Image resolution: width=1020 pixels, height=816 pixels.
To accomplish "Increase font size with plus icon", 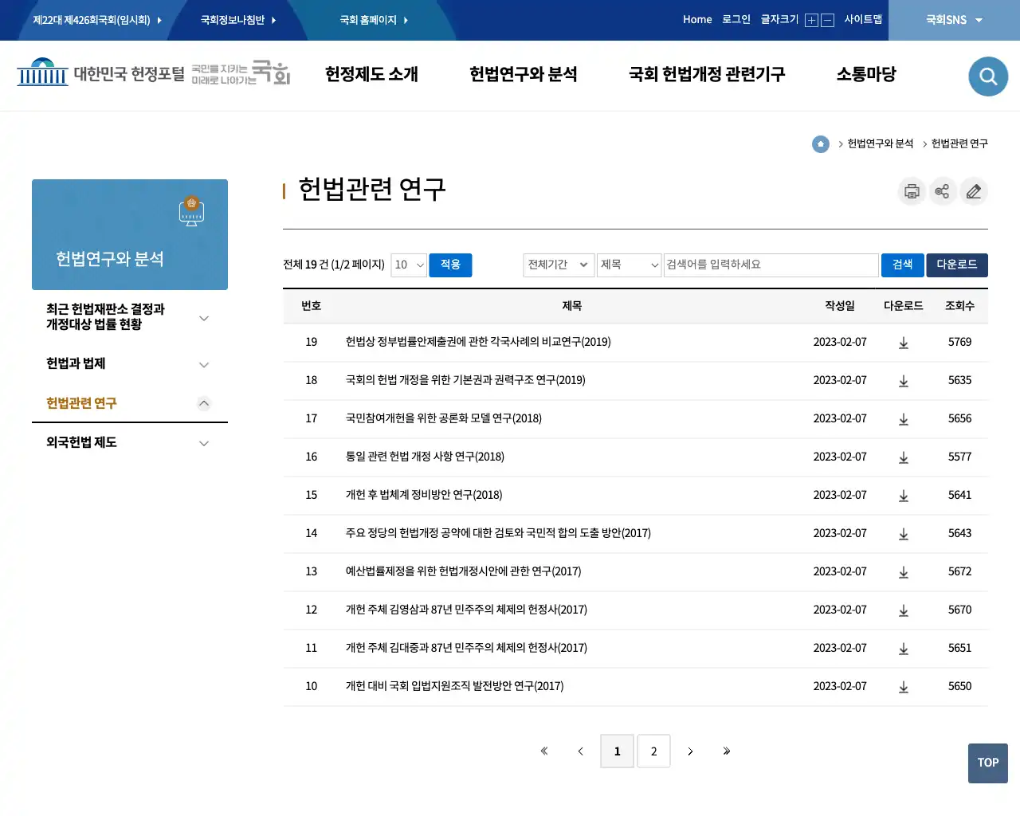I will point(811,21).
